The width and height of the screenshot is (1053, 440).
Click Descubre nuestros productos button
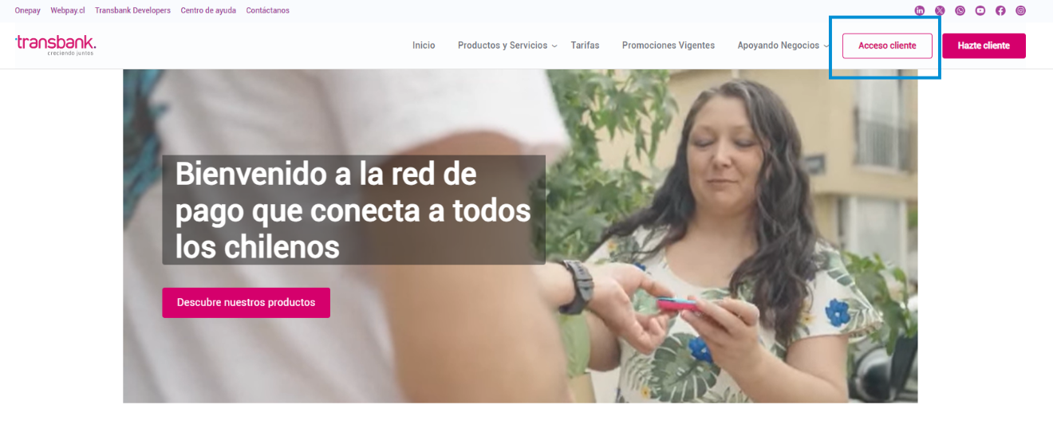click(x=246, y=303)
